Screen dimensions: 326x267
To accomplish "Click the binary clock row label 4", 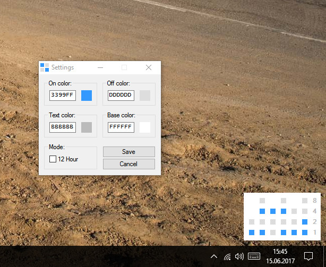I will [x=315, y=211].
